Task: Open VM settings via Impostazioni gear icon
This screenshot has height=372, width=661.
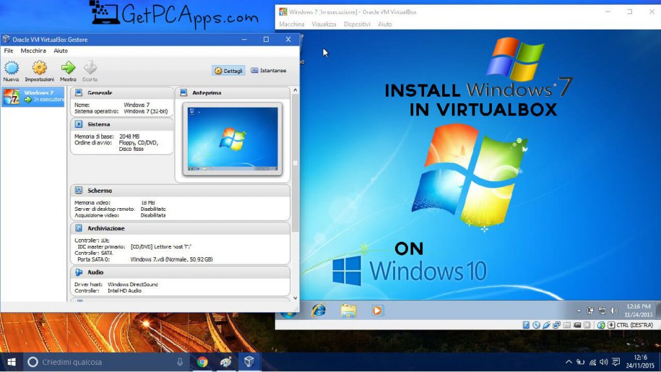Action: (39, 70)
